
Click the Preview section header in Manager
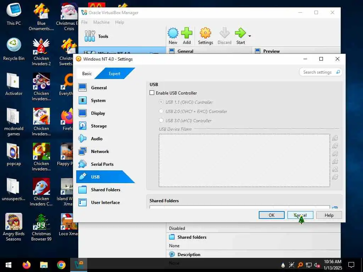[x=271, y=51]
